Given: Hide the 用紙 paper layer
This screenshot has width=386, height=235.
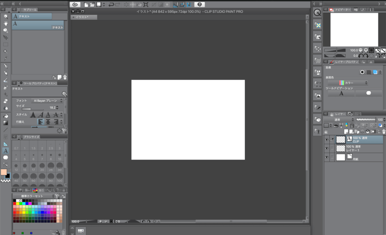Looking at the screenshot, I should tap(326, 157).
